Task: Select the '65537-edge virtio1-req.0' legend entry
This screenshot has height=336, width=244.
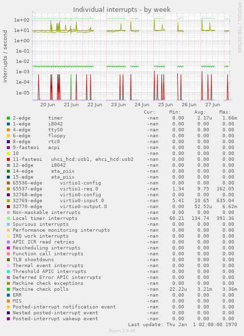Action: (55, 189)
